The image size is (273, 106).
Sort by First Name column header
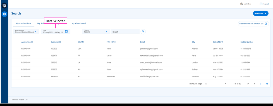(x=111, y=42)
